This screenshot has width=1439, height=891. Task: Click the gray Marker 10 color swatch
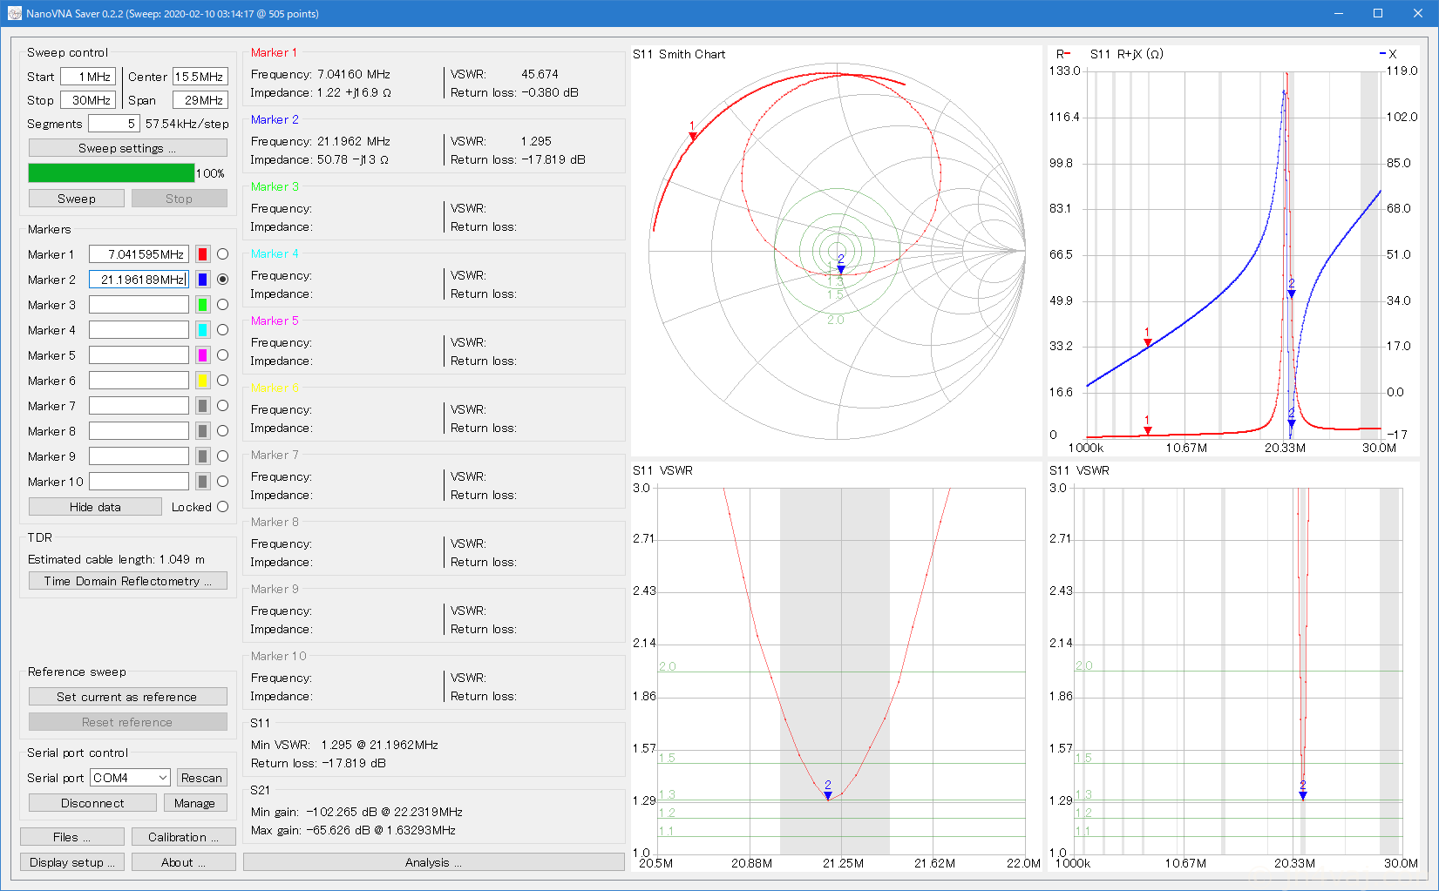[x=202, y=482]
